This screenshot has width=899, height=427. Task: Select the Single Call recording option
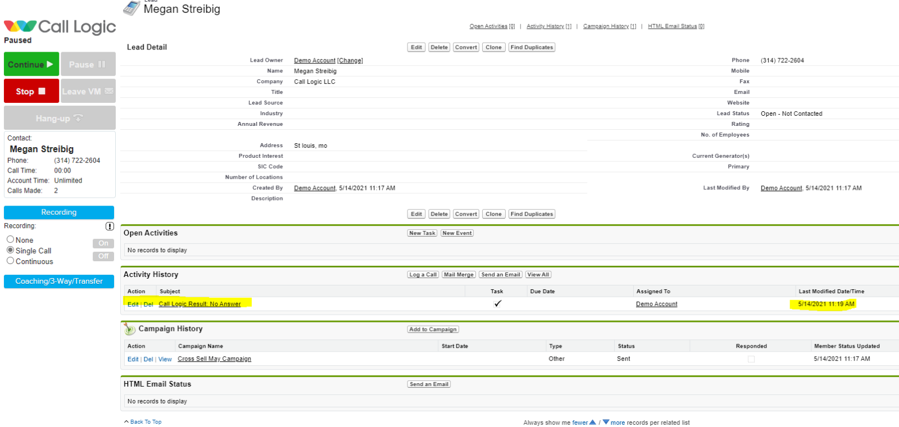tap(10, 250)
